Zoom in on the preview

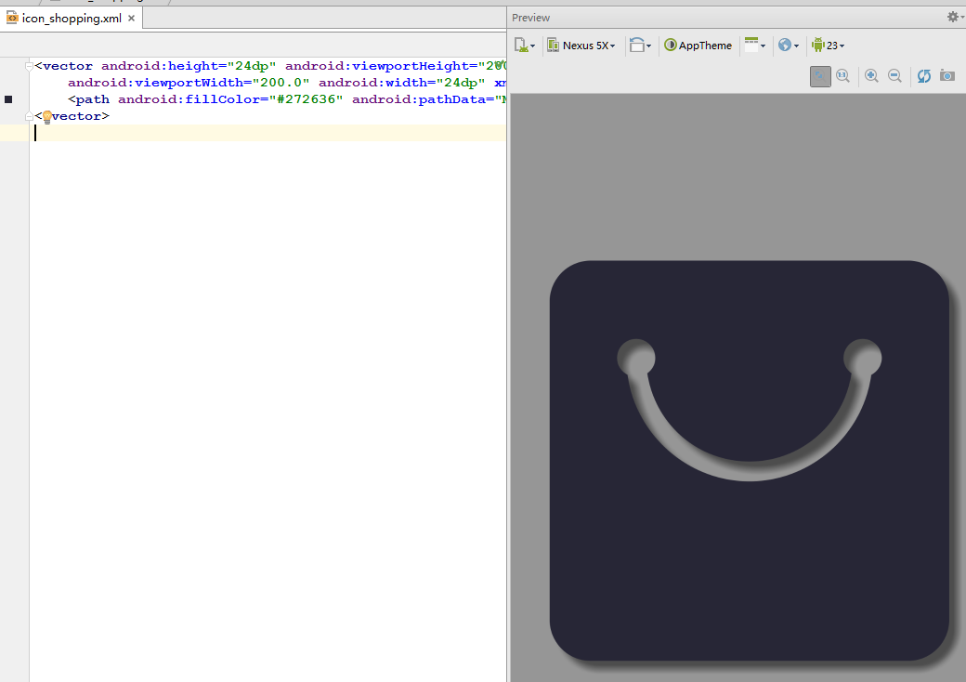point(871,76)
